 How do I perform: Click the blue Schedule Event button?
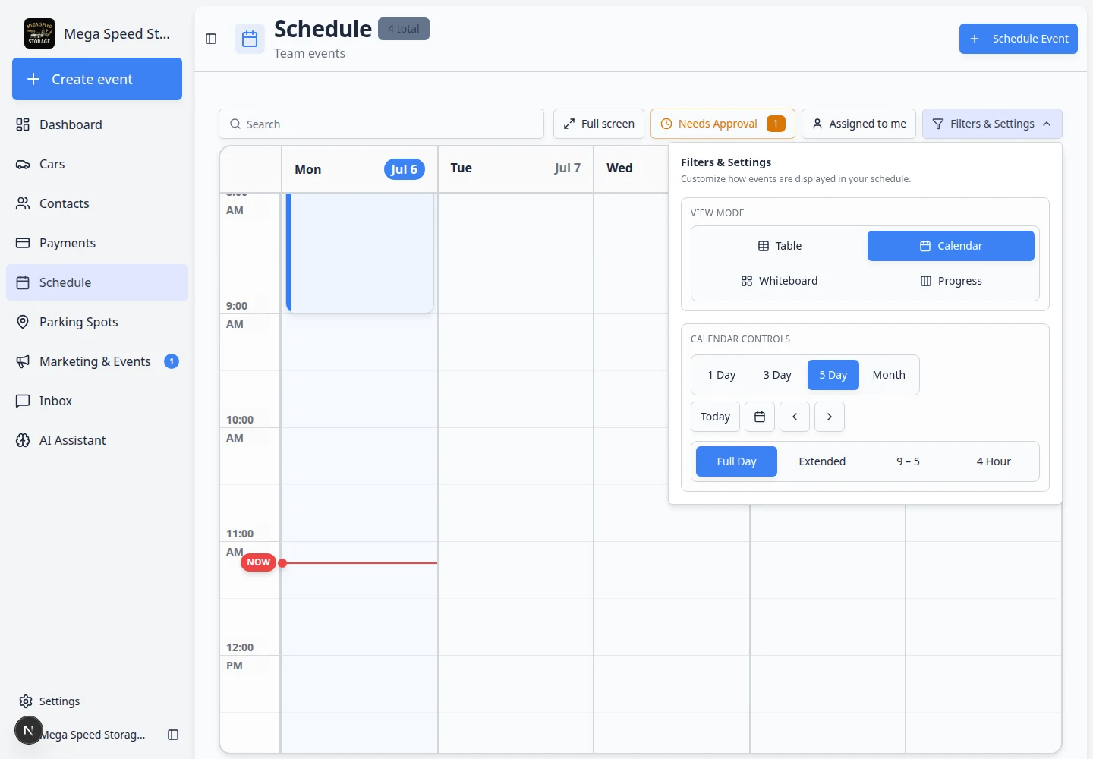tap(1019, 39)
